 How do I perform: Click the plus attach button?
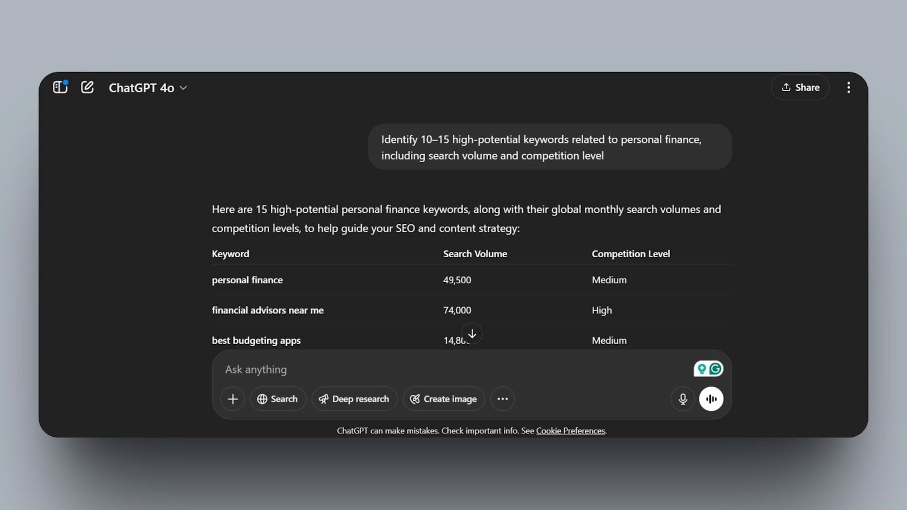point(232,399)
